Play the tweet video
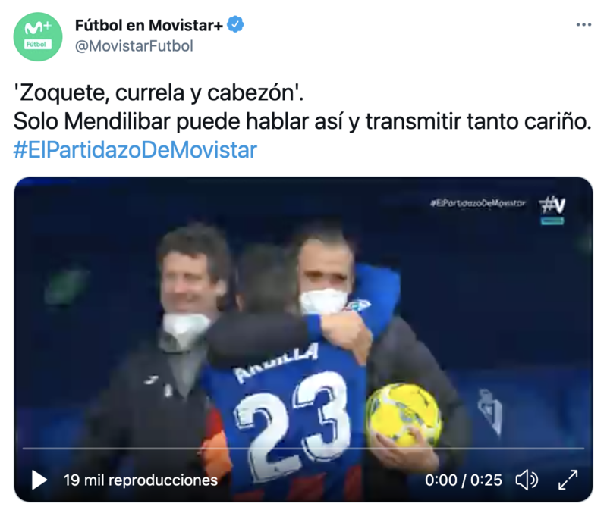 39,480
